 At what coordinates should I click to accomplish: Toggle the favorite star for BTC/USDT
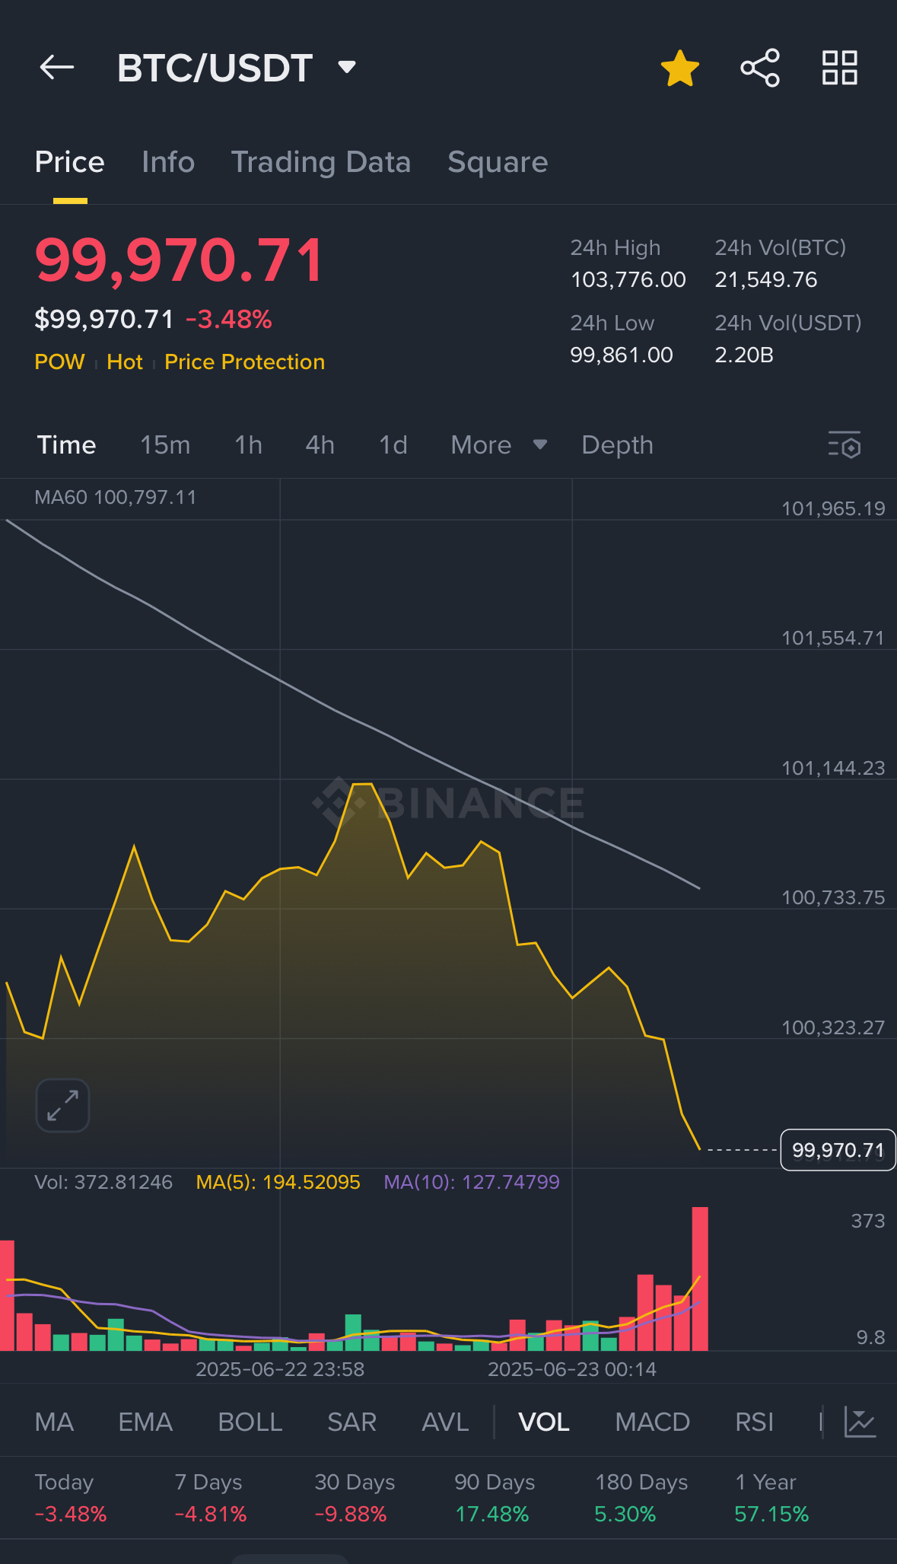679,68
